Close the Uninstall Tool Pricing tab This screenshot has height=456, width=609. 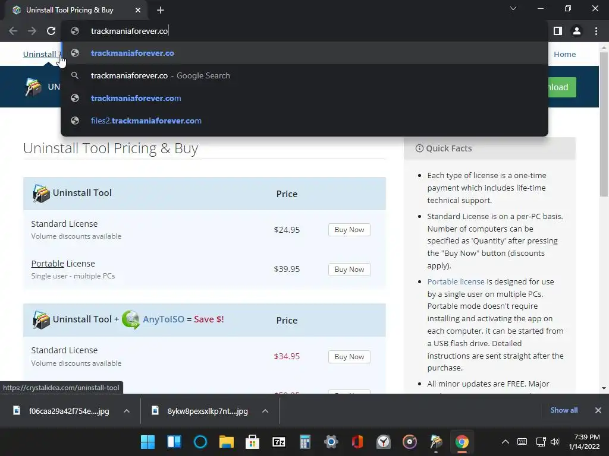[138, 10]
